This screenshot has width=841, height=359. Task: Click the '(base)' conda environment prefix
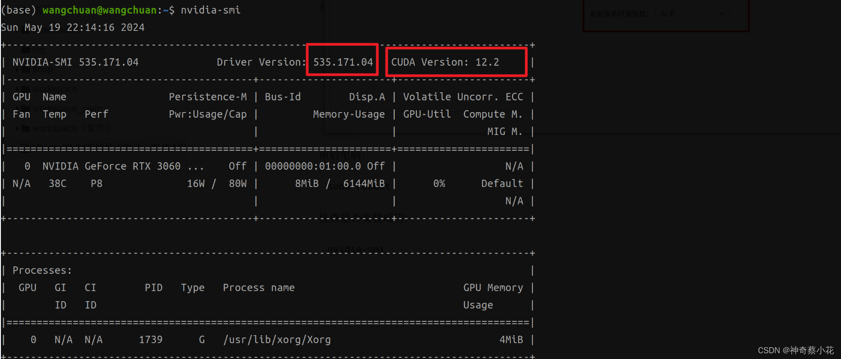click(19, 10)
